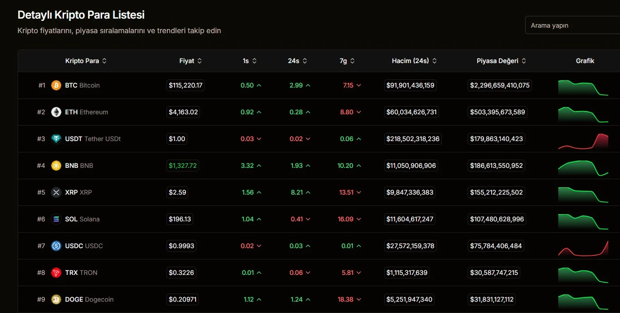This screenshot has height=313, width=620.
Task: Sort by the 24s change column
Action: point(297,61)
